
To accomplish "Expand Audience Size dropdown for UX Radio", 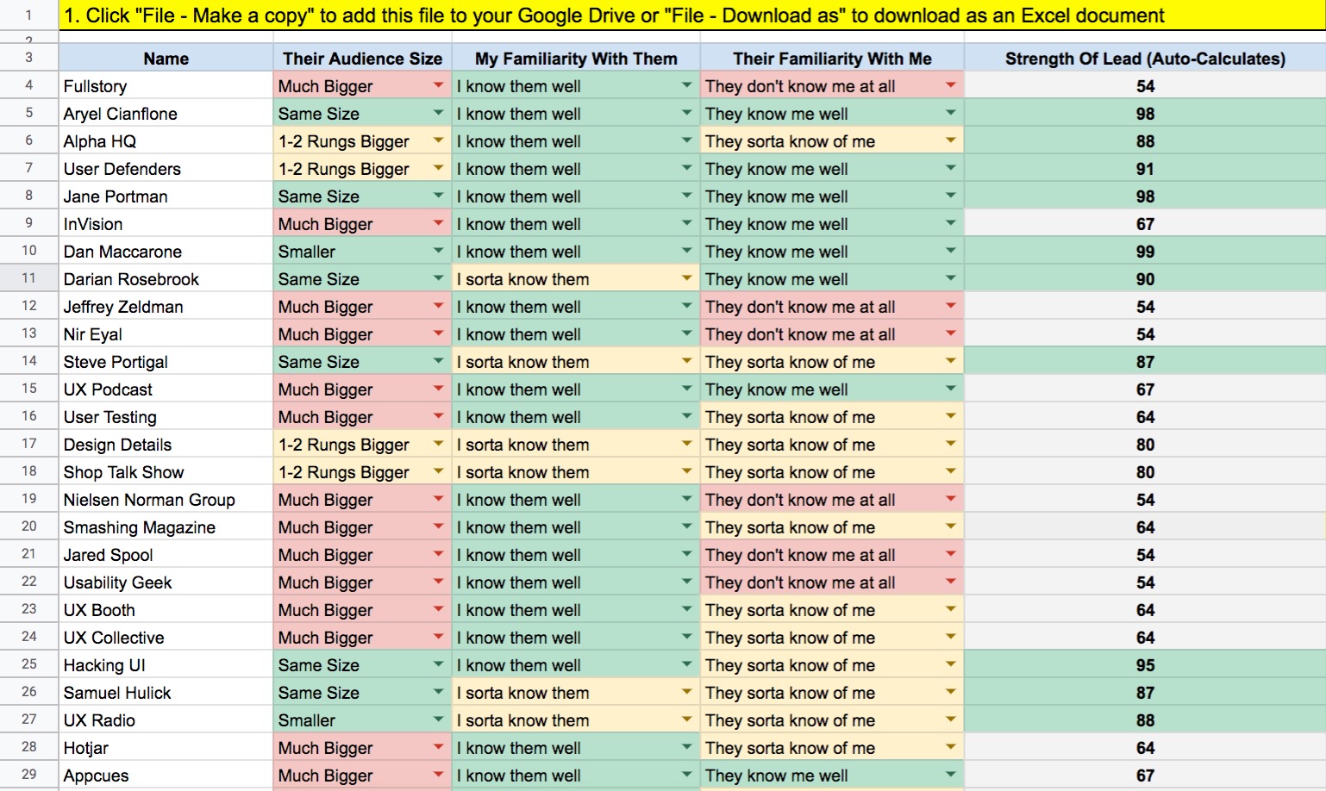I will (x=438, y=719).
